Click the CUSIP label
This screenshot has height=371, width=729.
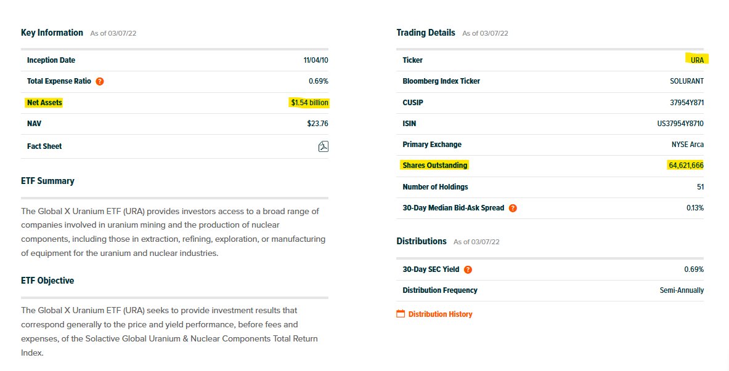(x=413, y=103)
